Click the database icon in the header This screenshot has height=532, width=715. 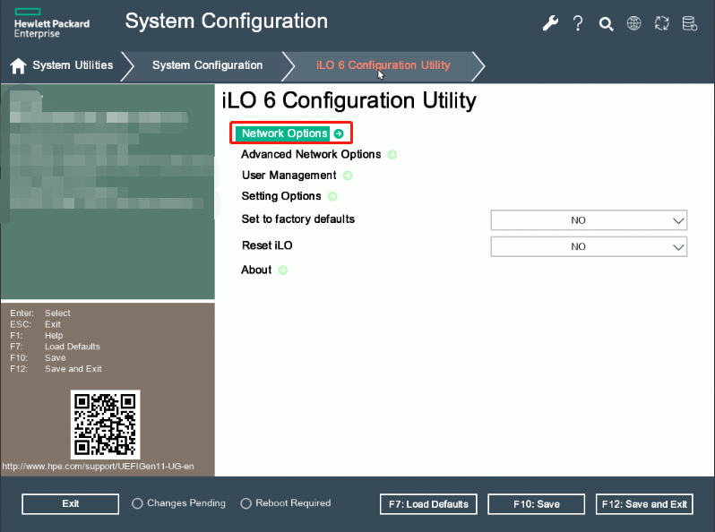coord(689,24)
